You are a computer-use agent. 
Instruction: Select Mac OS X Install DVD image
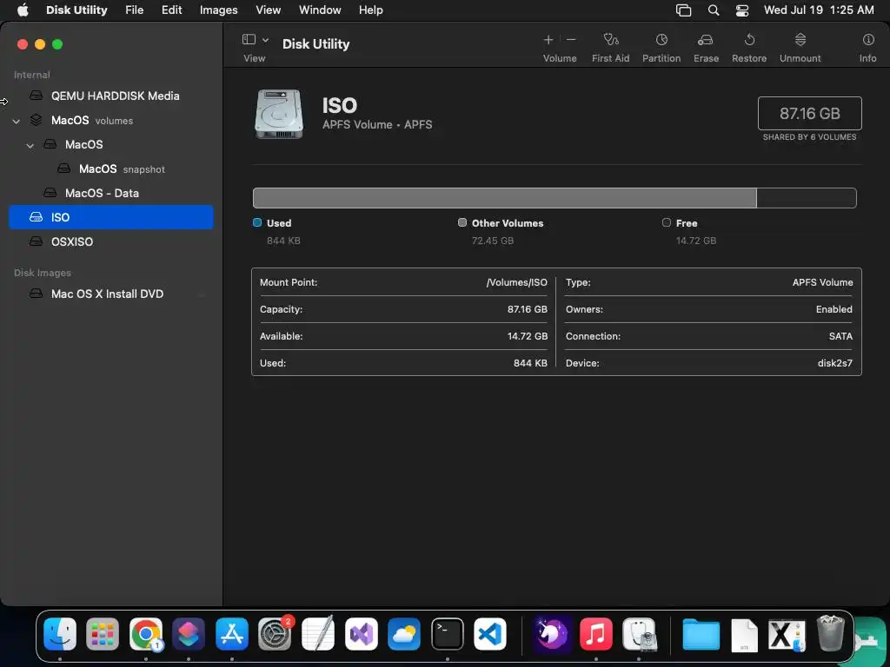coord(110,294)
